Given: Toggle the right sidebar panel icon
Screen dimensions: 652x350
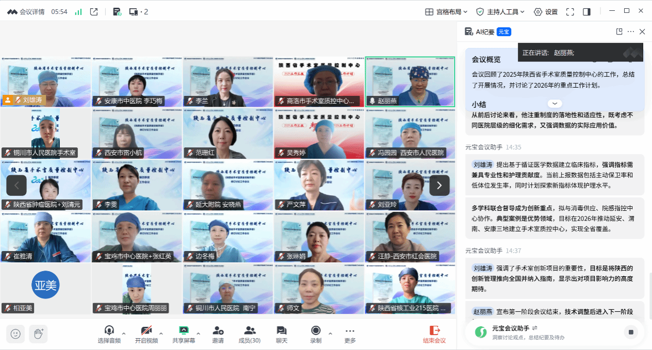Looking at the screenshot, I should click(586, 11).
